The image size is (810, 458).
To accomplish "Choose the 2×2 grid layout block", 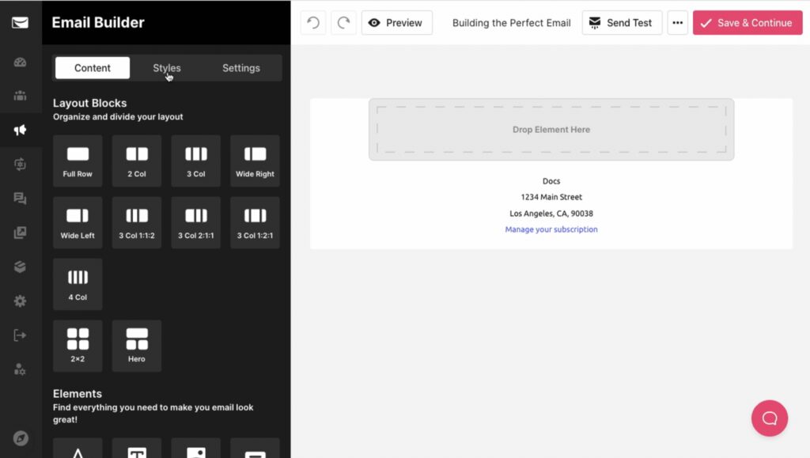I will (78, 346).
